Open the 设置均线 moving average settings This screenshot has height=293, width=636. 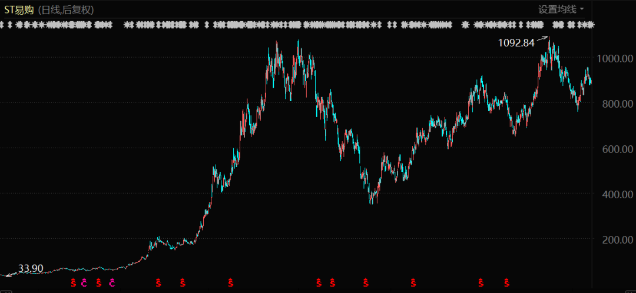pos(557,9)
